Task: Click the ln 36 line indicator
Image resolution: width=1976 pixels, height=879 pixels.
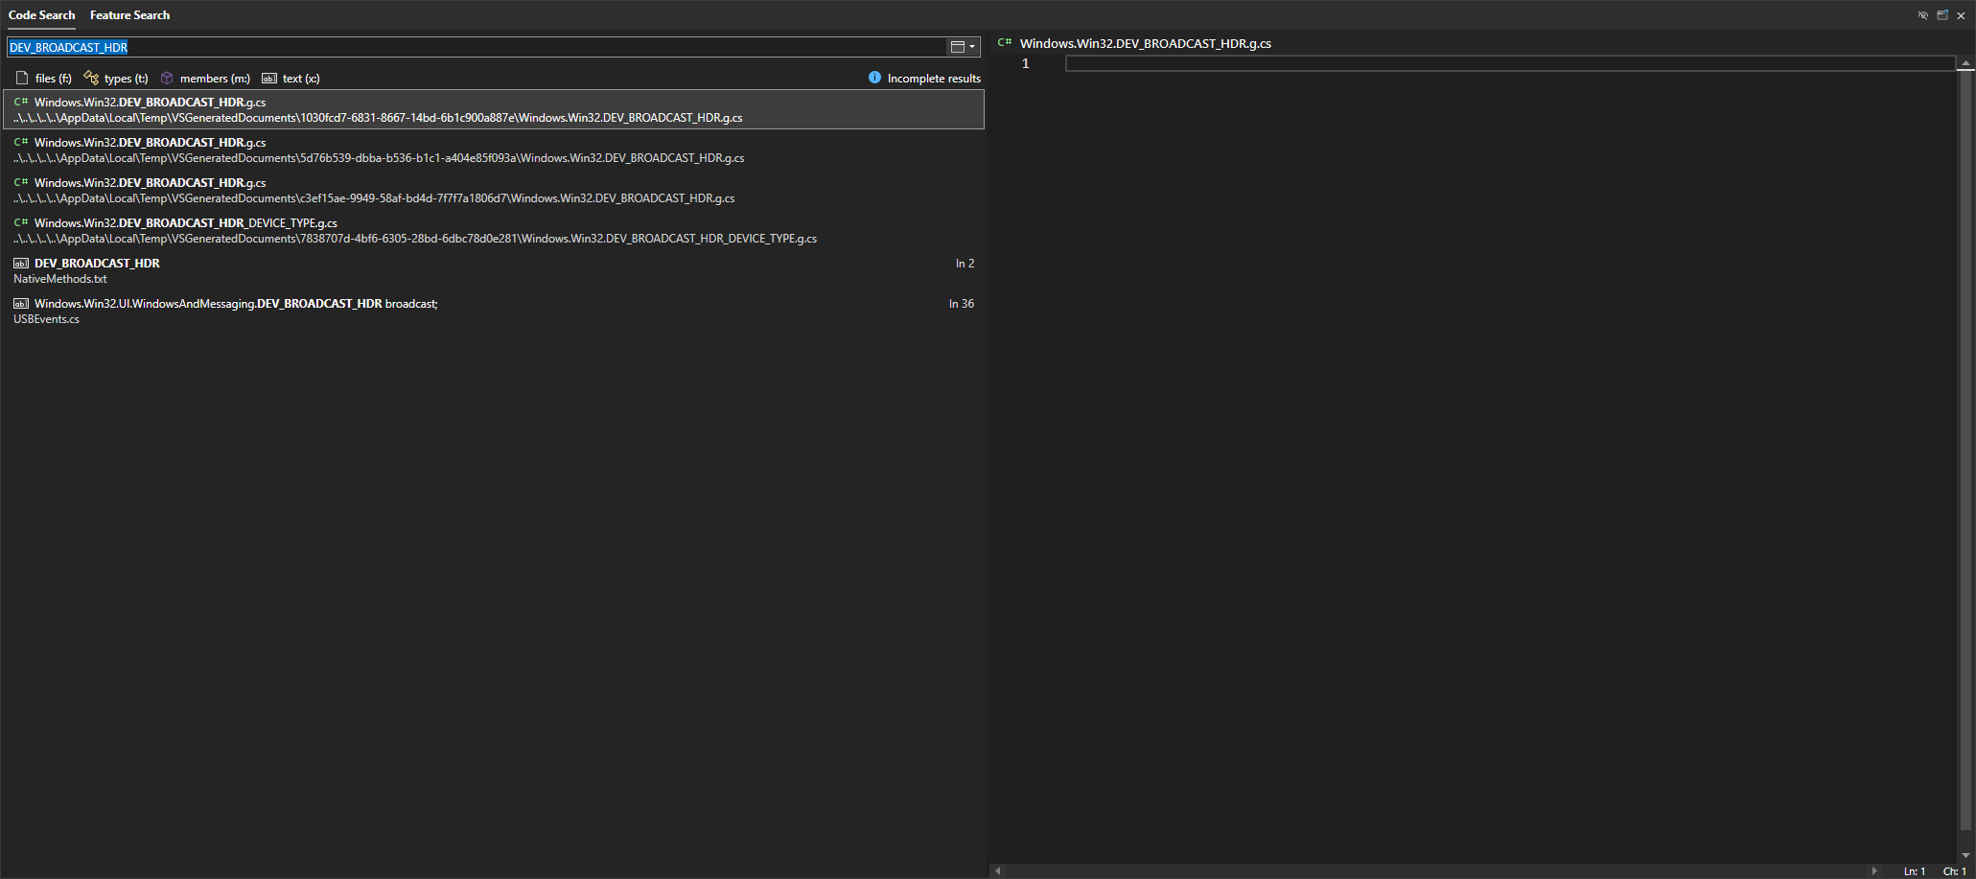Action: pos(962,303)
